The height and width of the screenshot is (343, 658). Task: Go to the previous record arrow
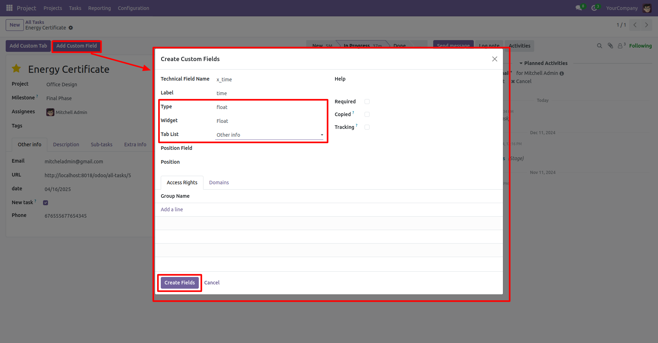[635, 25]
